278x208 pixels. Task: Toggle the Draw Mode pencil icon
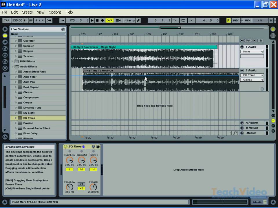point(138,21)
